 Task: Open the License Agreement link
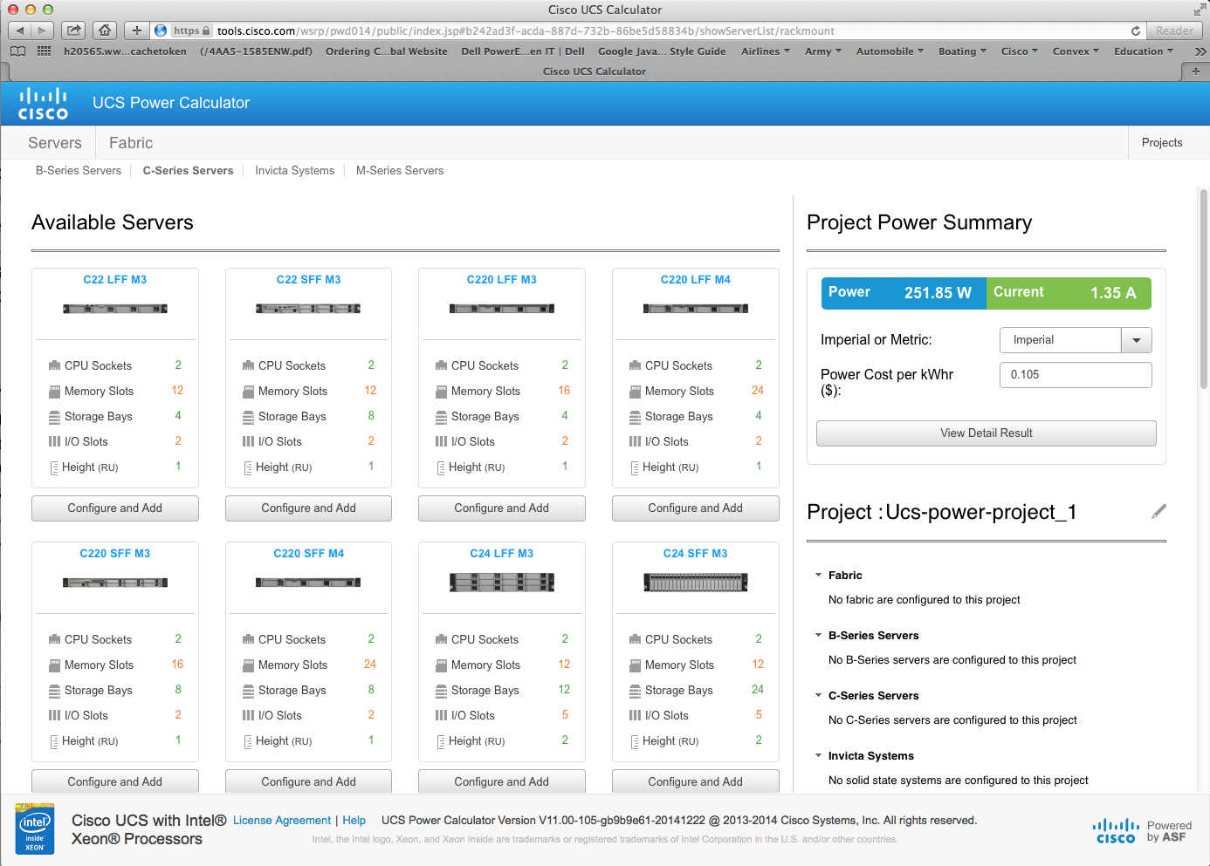pos(282,821)
